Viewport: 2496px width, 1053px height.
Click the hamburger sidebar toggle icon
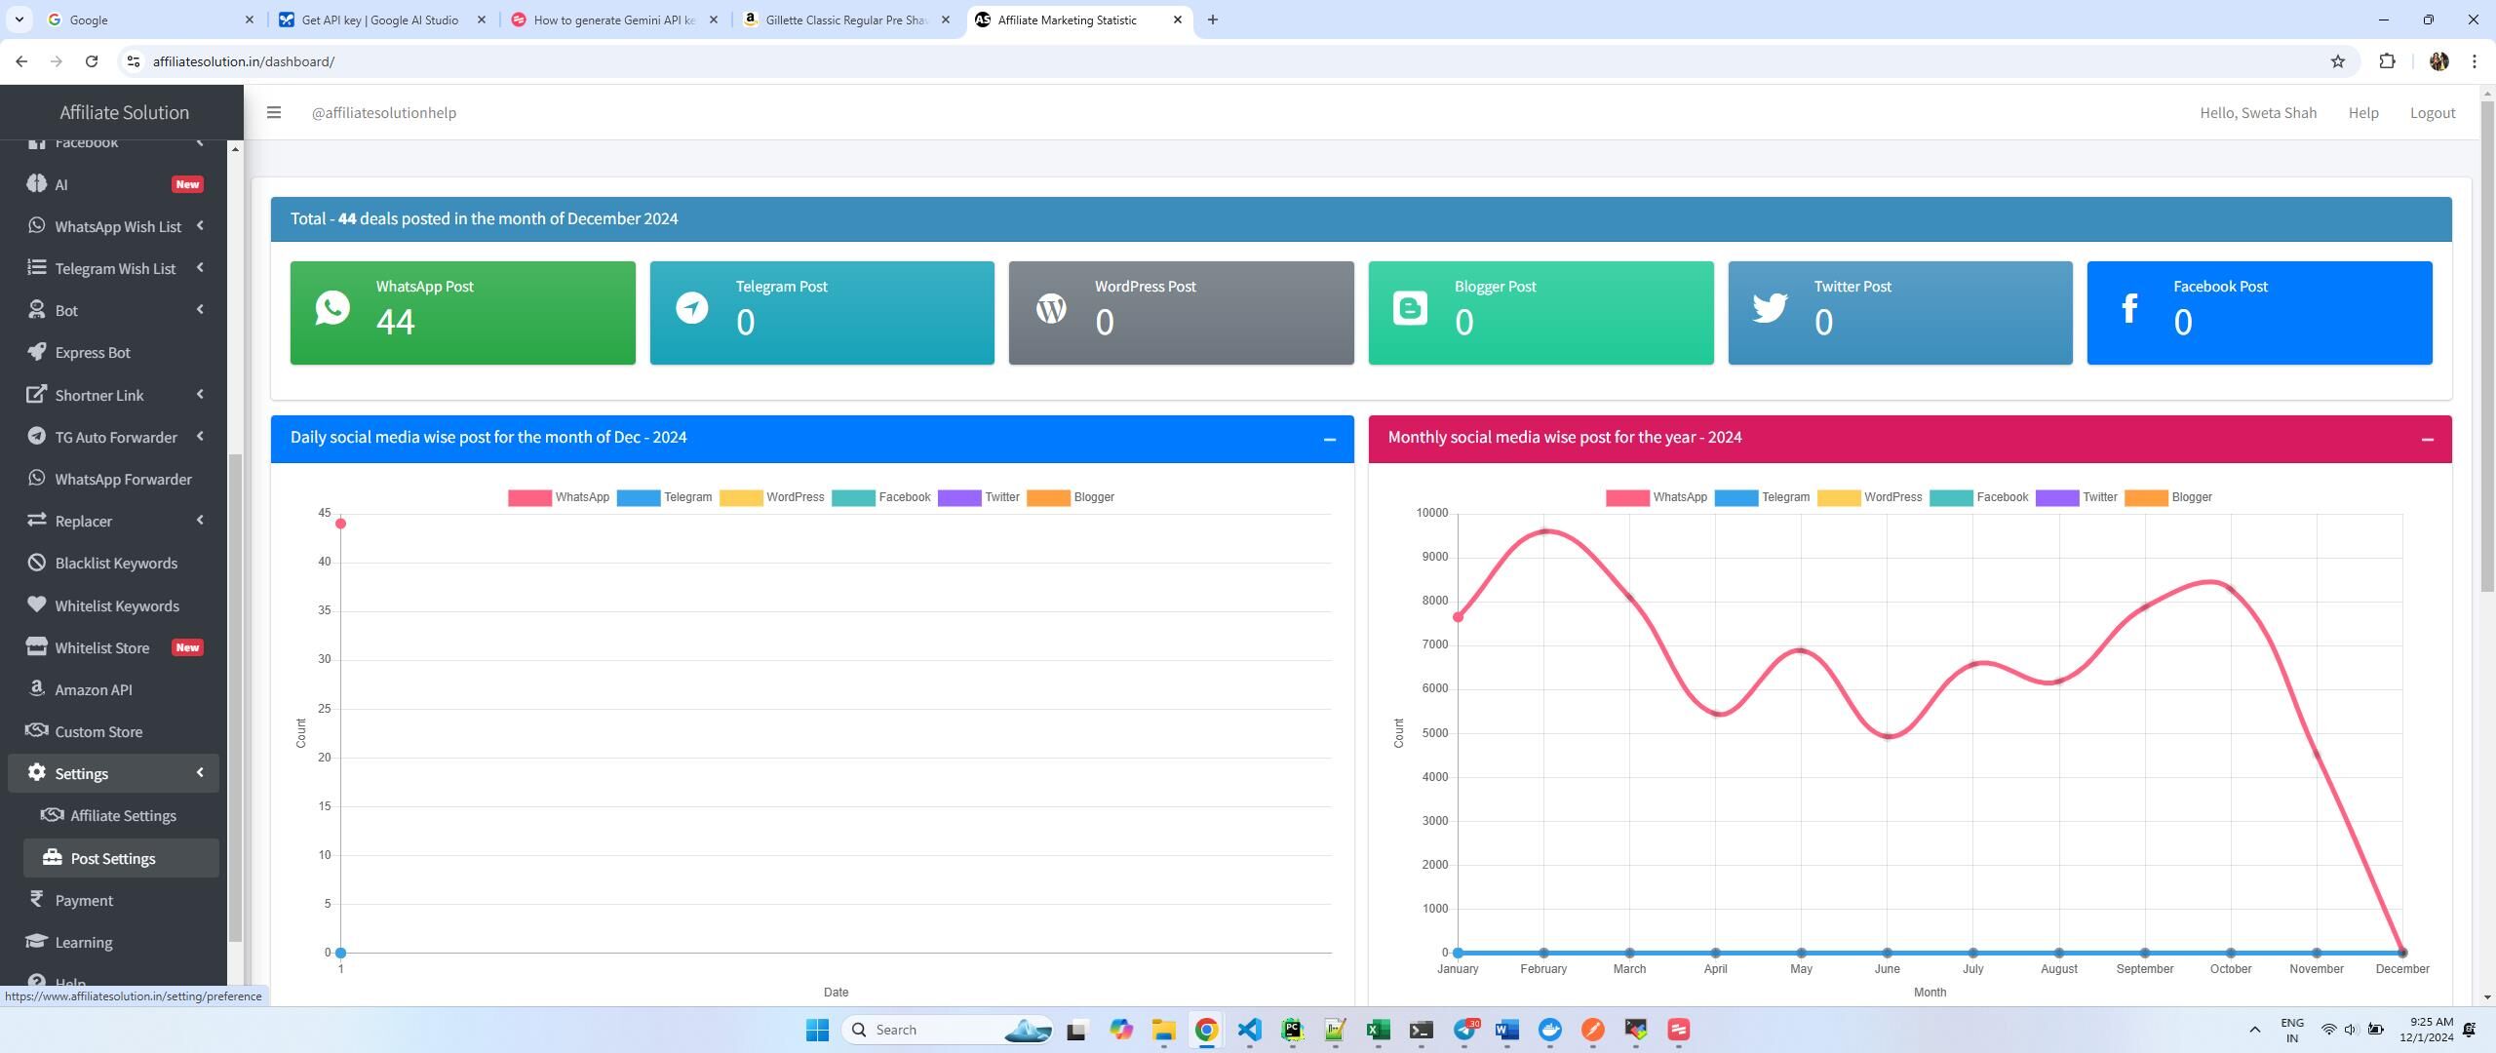tap(274, 113)
